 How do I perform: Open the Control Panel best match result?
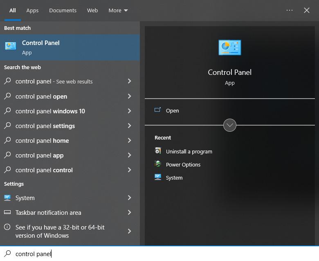(x=70, y=47)
